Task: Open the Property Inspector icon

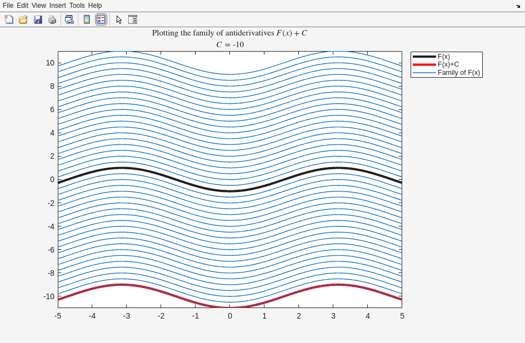Action: point(133,19)
